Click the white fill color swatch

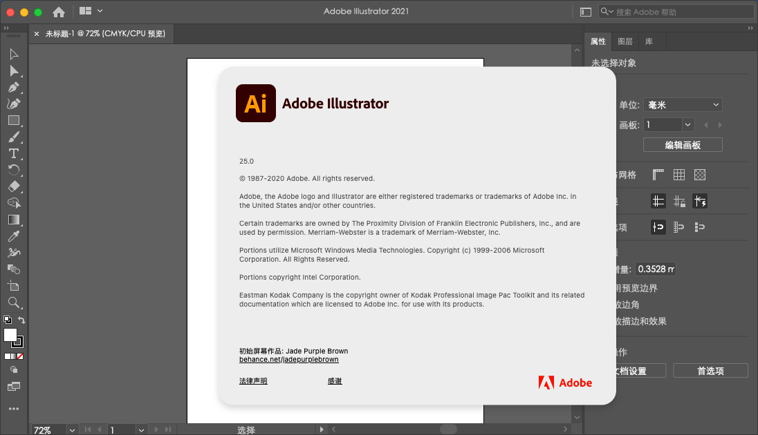coord(10,335)
